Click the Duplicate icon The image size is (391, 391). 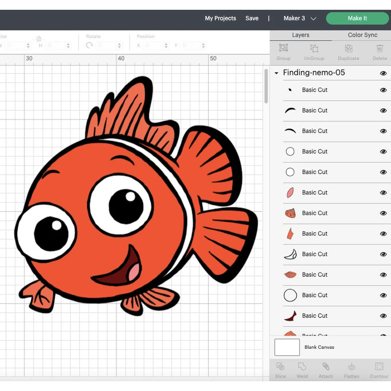click(x=348, y=52)
